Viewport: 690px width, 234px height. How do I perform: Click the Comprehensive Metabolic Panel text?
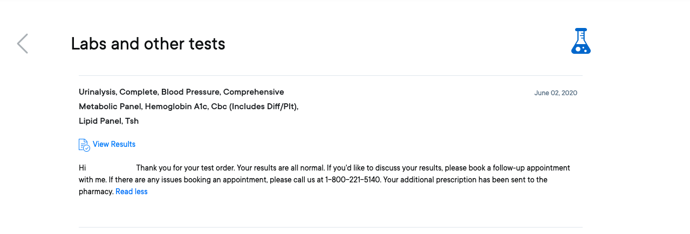pyautogui.click(x=181, y=99)
